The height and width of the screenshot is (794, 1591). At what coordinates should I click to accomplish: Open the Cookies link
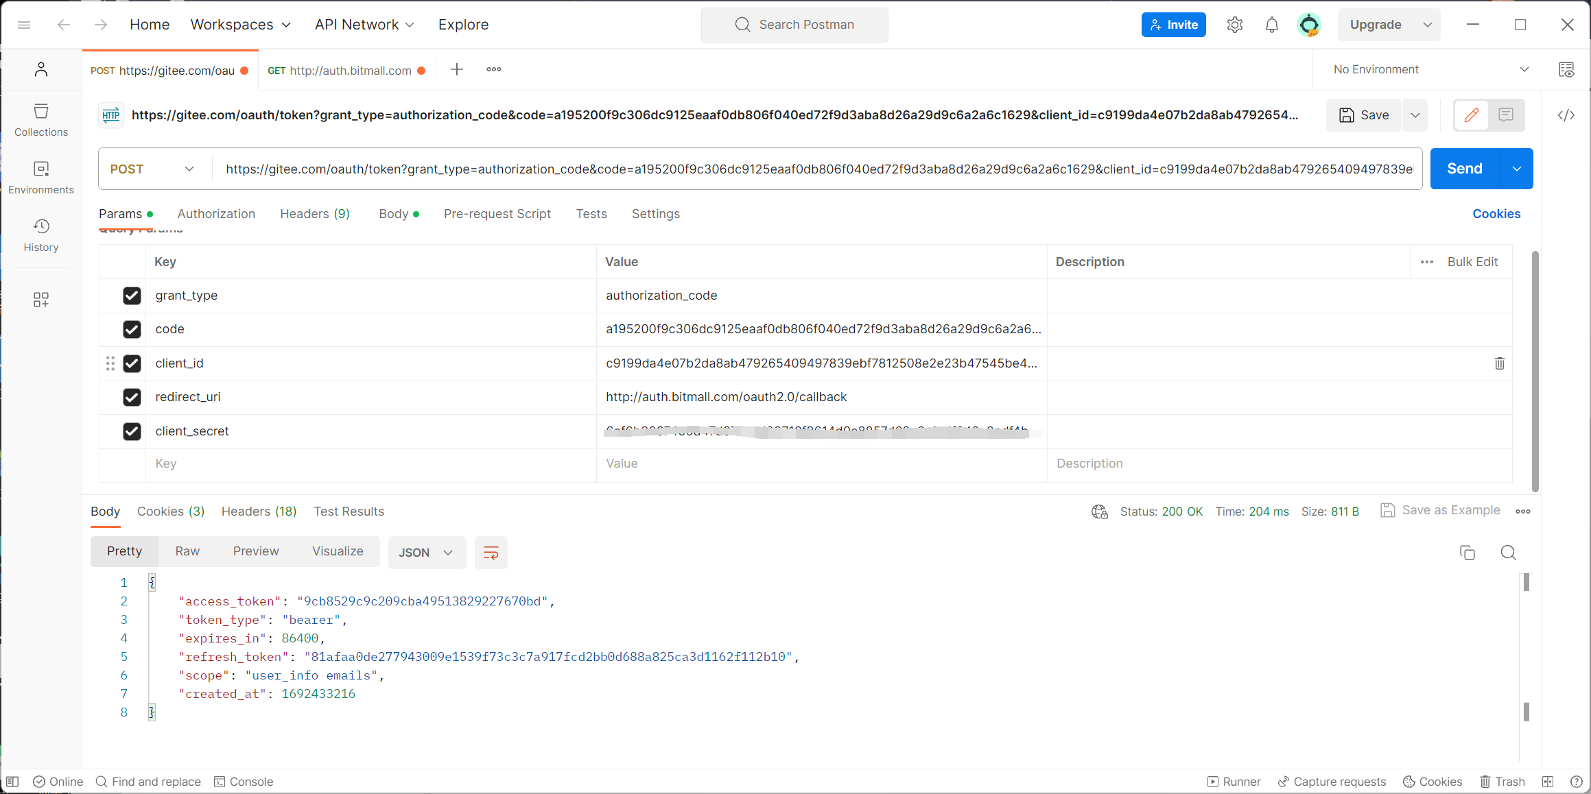click(1496, 214)
